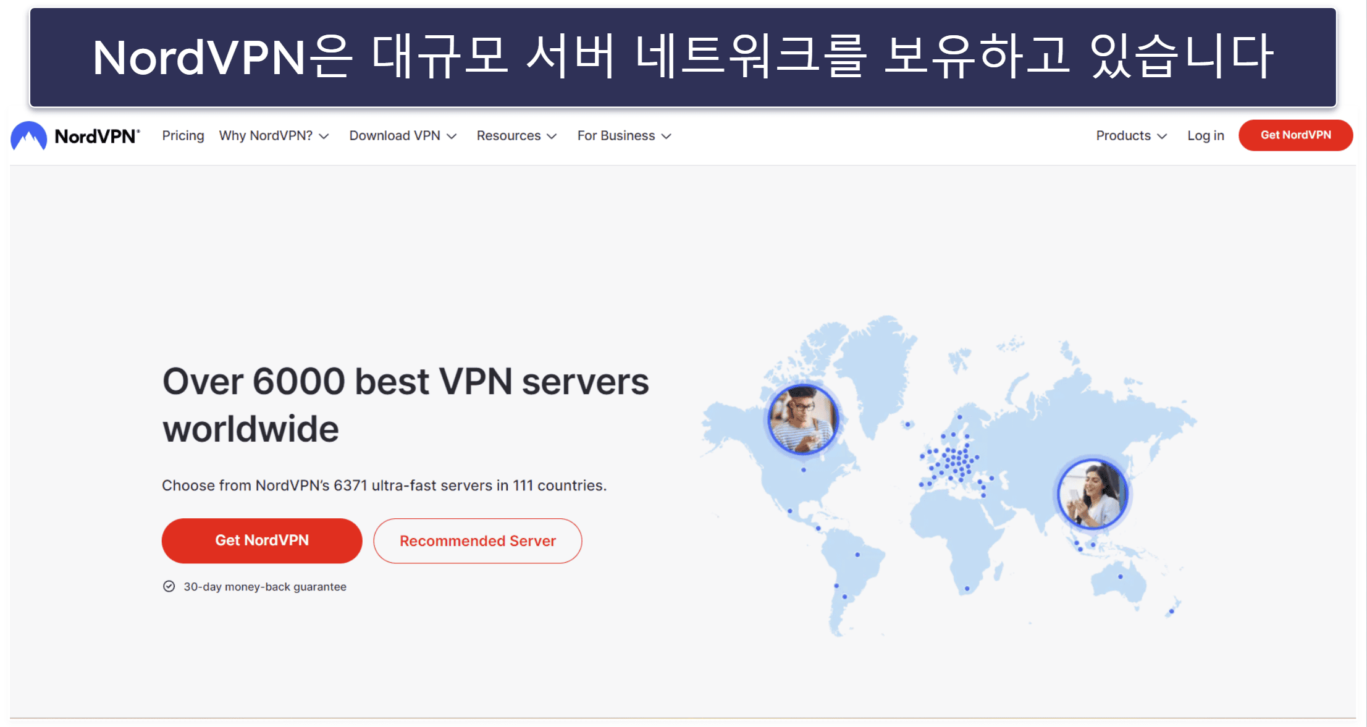This screenshot has width=1367, height=727.
Task: Click the NordVPN mountain logo icon
Action: [x=29, y=136]
